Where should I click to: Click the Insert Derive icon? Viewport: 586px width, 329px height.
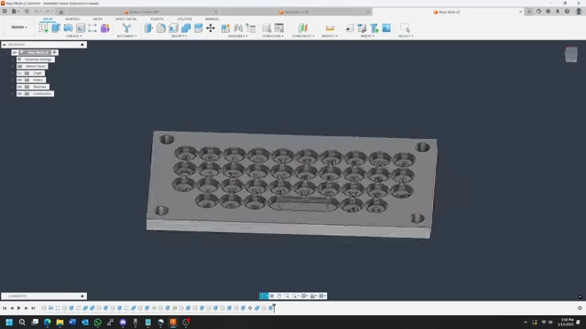click(x=350, y=28)
